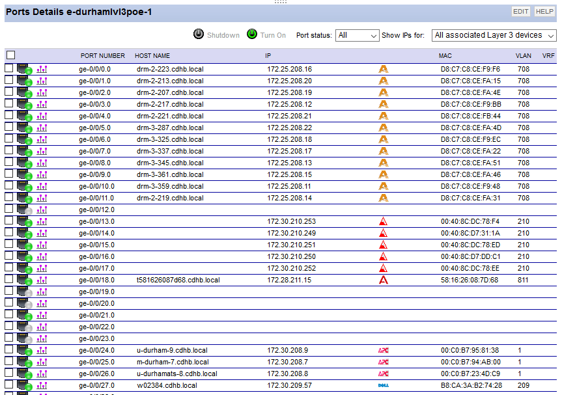The width and height of the screenshot is (562, 395).
Task: Open the Port status dropdown
Action: click(x=357, y=35)
